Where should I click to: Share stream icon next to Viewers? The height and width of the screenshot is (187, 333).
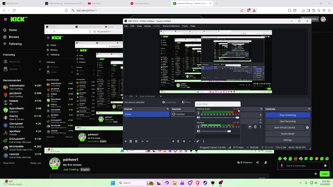(x=257, y=163)
